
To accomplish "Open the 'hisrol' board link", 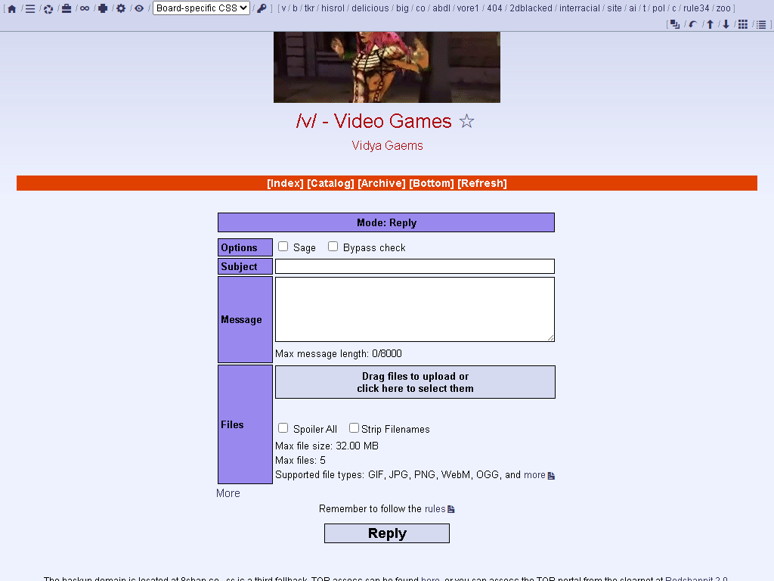I will pos(333,8).
